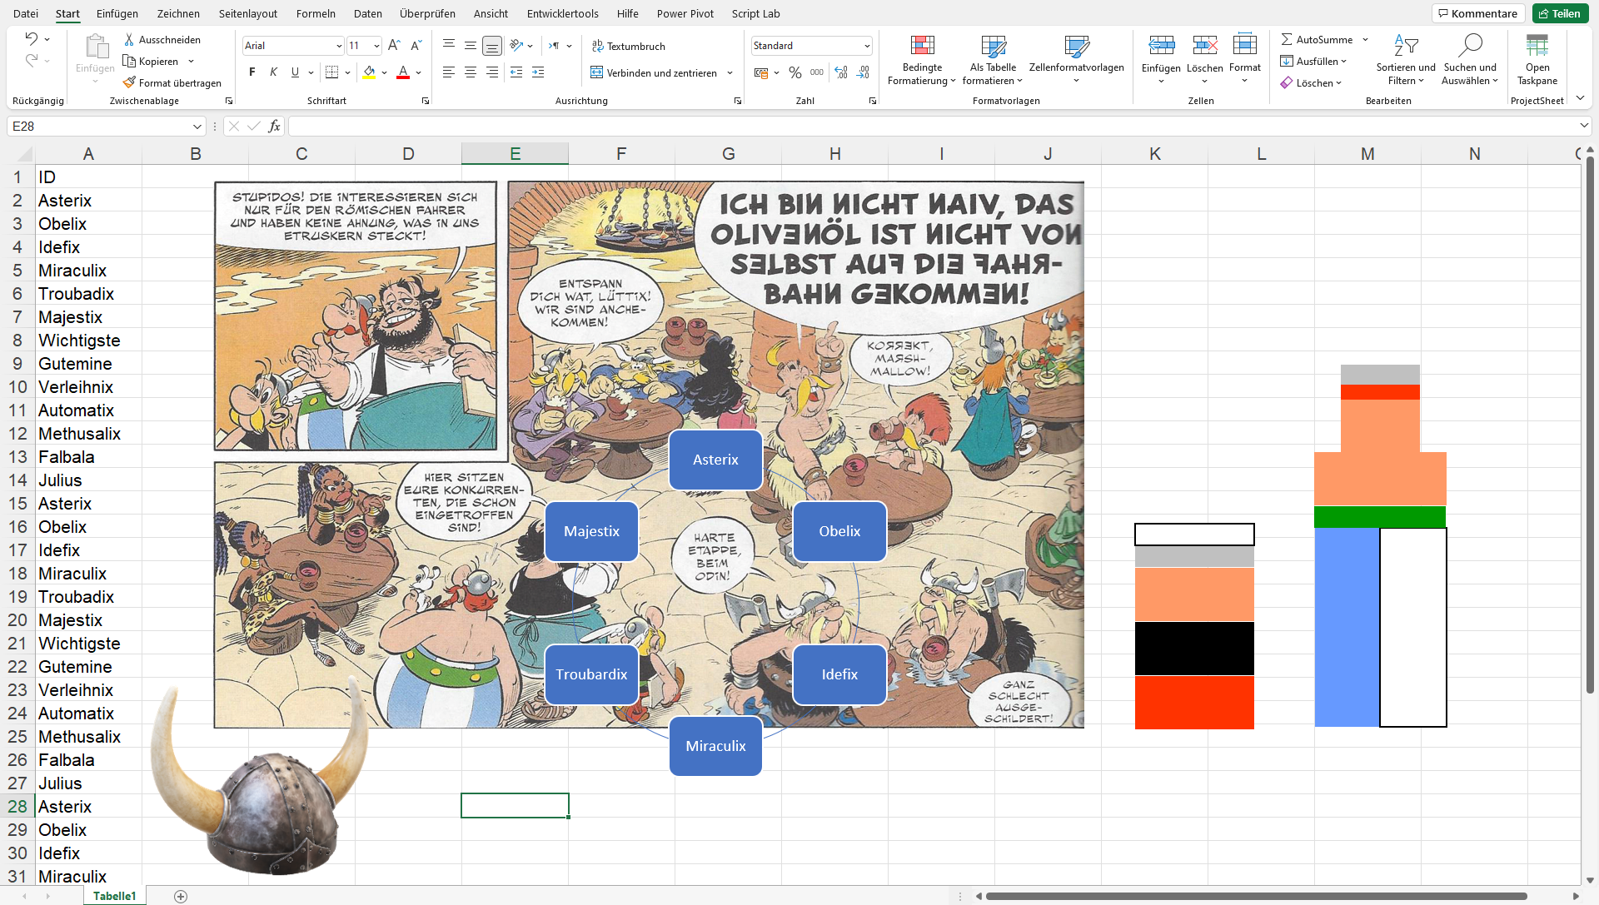Viewport: 1599px width, 905px height.
Task: Switch to the Formeln ribbon tab
Action: coord(316,13)
